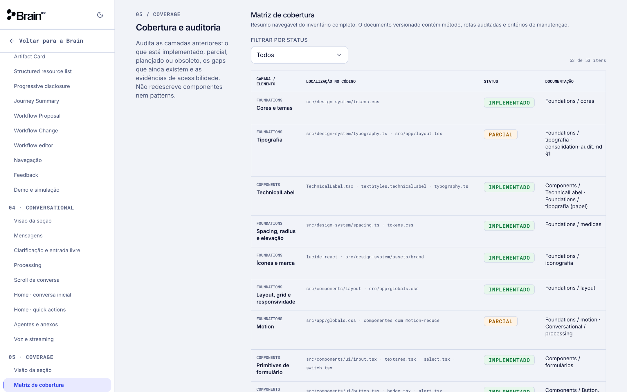This screenshot has height=392, width=627.
Task: Click Parcial badge in Motion row
Action: click(x=500, y=321)
